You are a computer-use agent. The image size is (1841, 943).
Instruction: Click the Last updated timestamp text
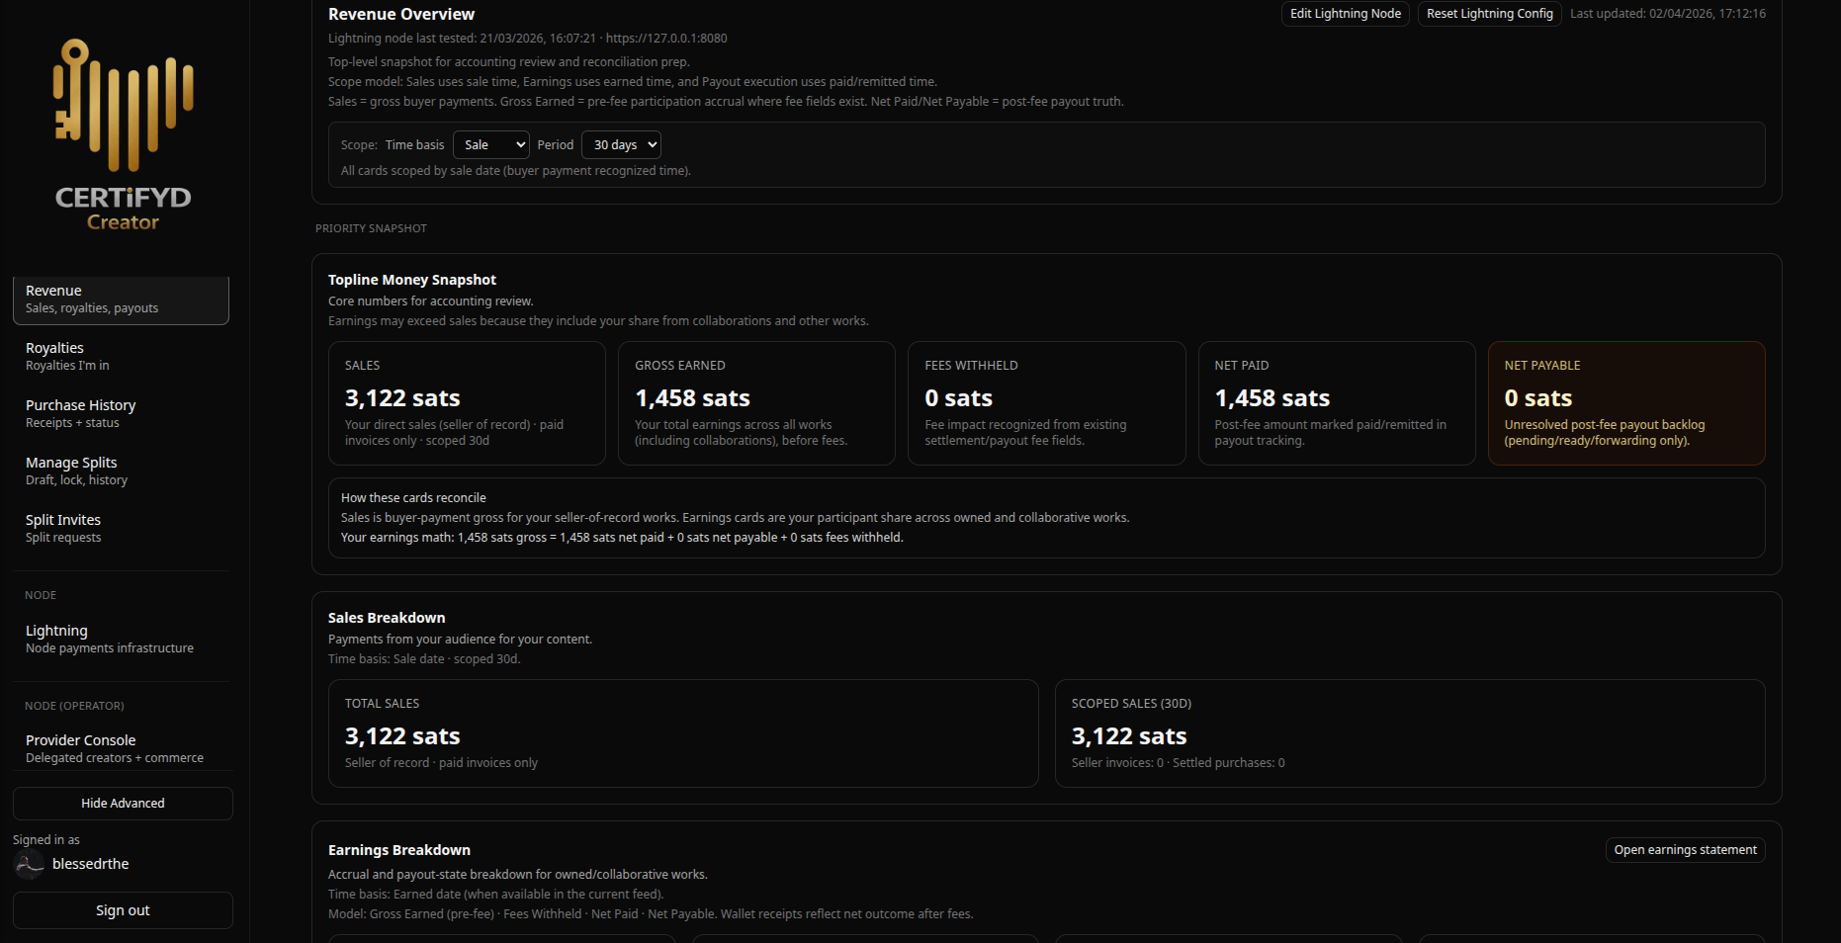(x=1668, y=14)
